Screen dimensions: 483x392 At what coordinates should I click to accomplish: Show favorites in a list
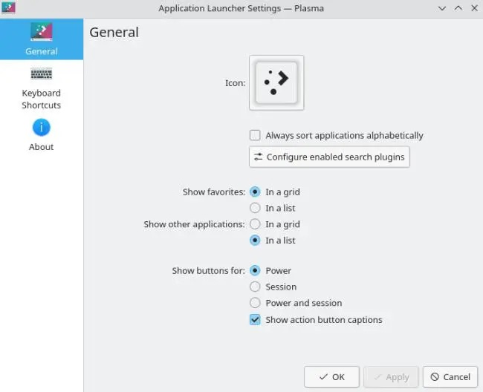(255, 208)
